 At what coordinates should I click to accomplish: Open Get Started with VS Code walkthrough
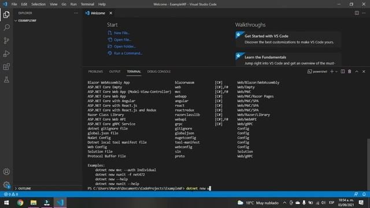tap(288, 39)
